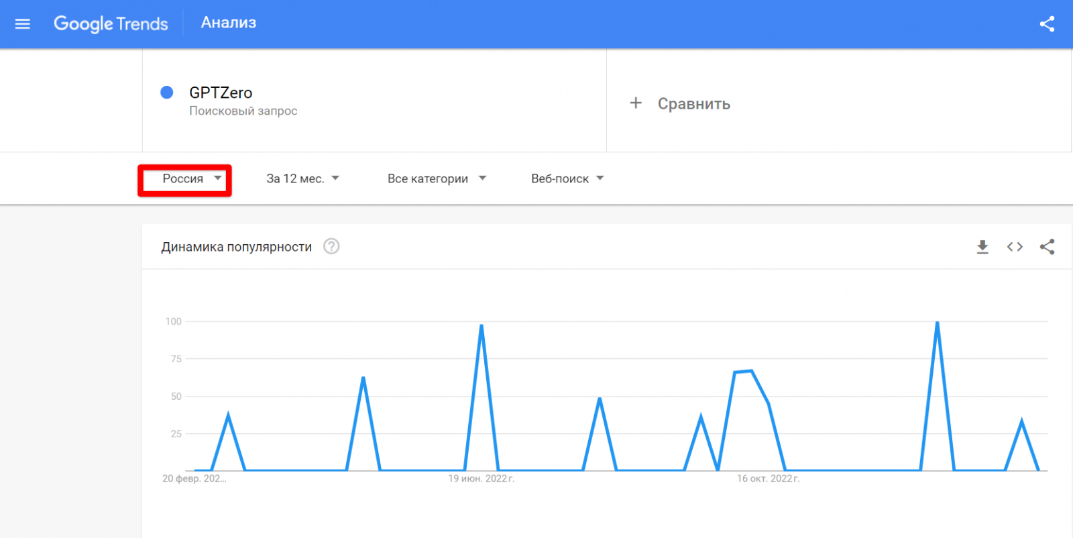Open the Россия region dropdown

(191, 179)
